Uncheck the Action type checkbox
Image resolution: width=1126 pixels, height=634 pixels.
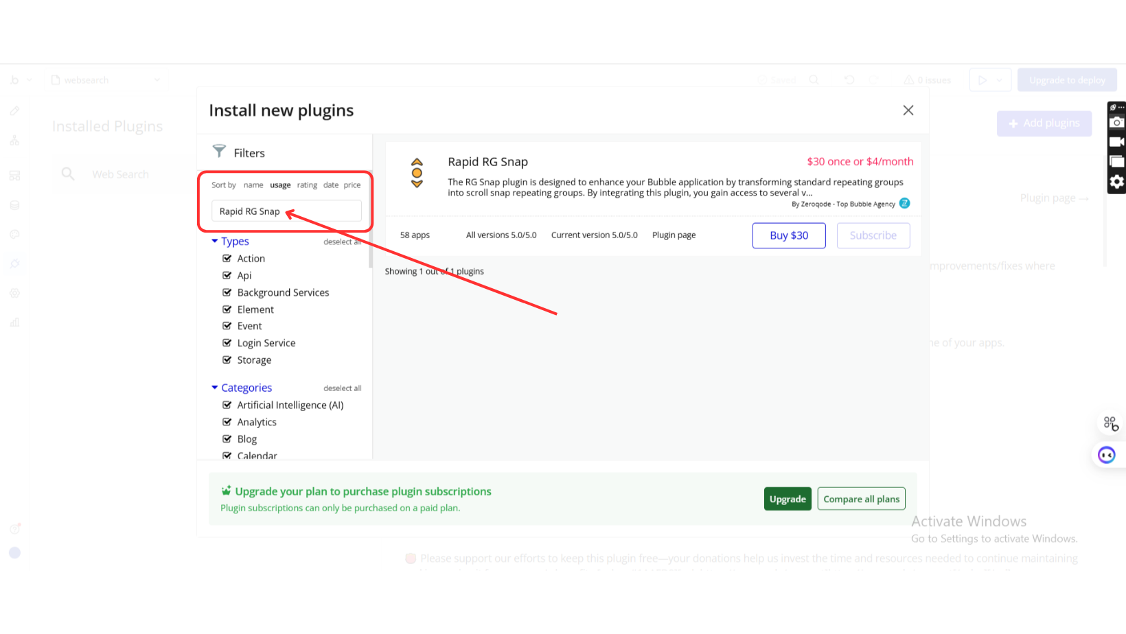coord(227,258)
